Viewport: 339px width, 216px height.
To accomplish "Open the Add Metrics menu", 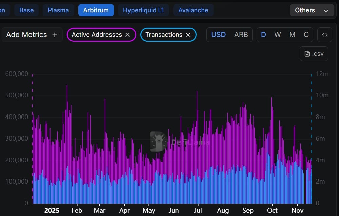I will [x=32, y=35].
